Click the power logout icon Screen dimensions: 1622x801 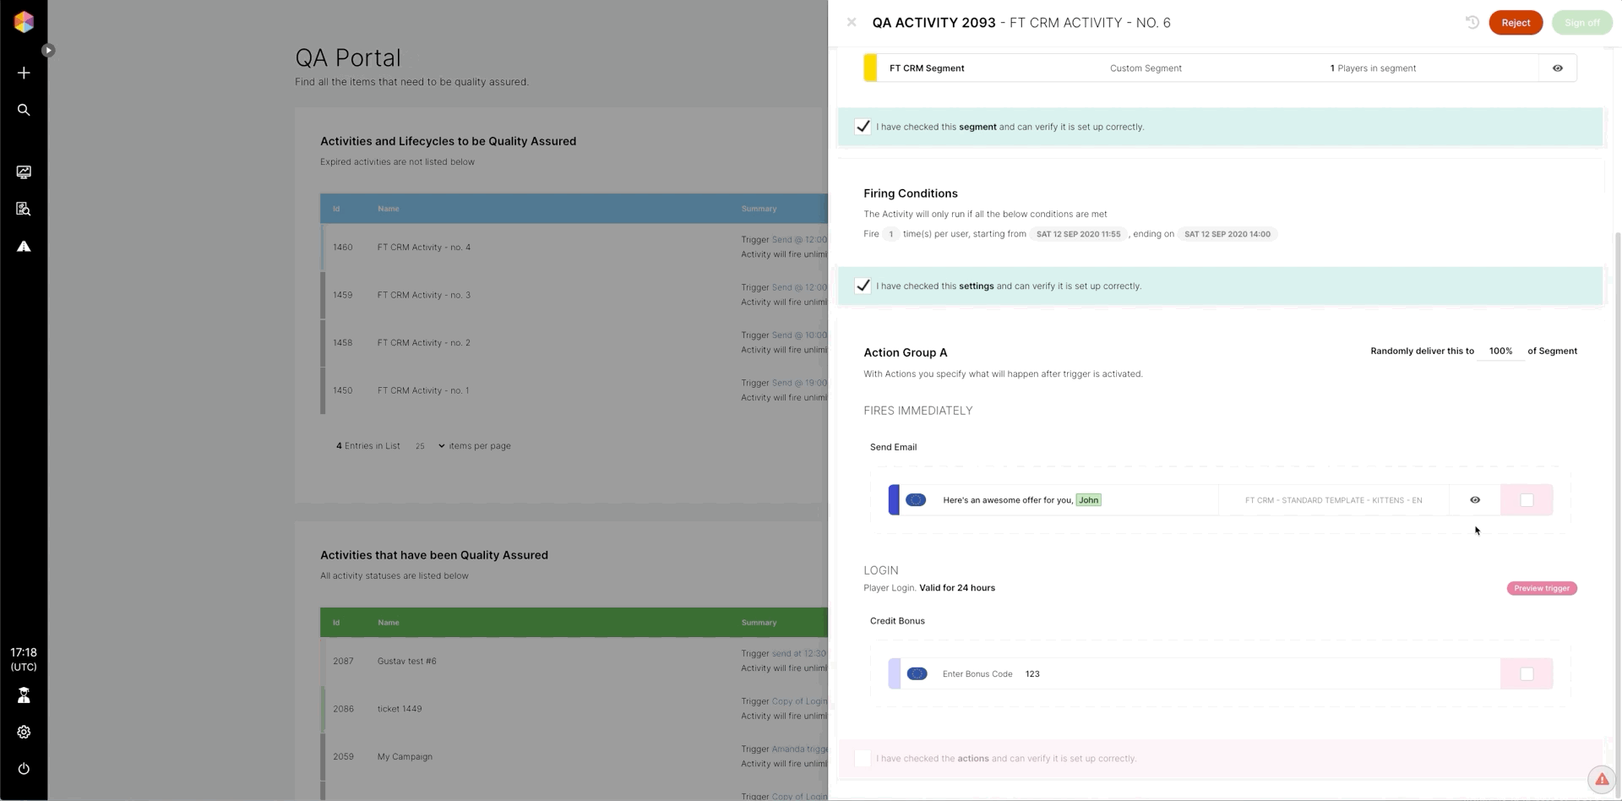point(24,769)
